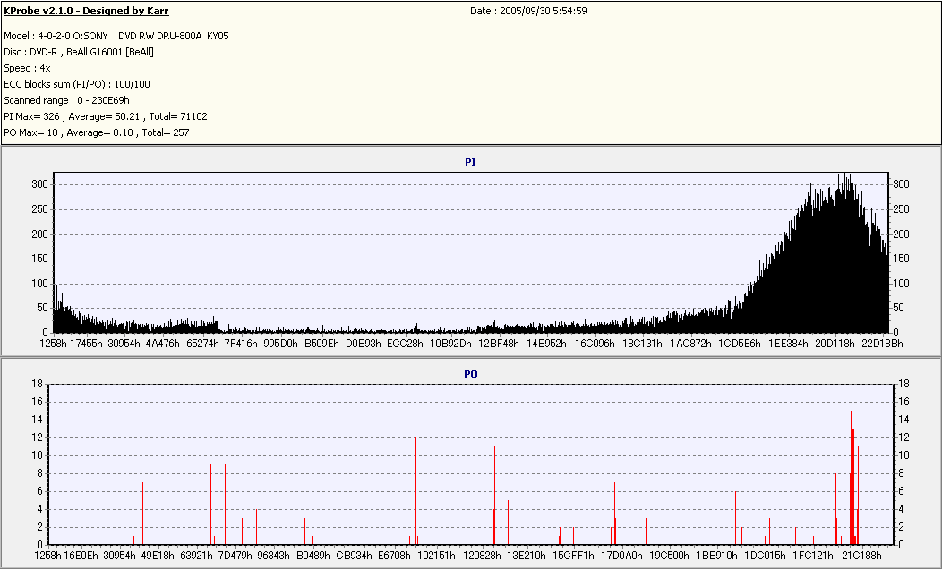
Task: Click the right '18' label on PO axis
Action: click(903, 384)
